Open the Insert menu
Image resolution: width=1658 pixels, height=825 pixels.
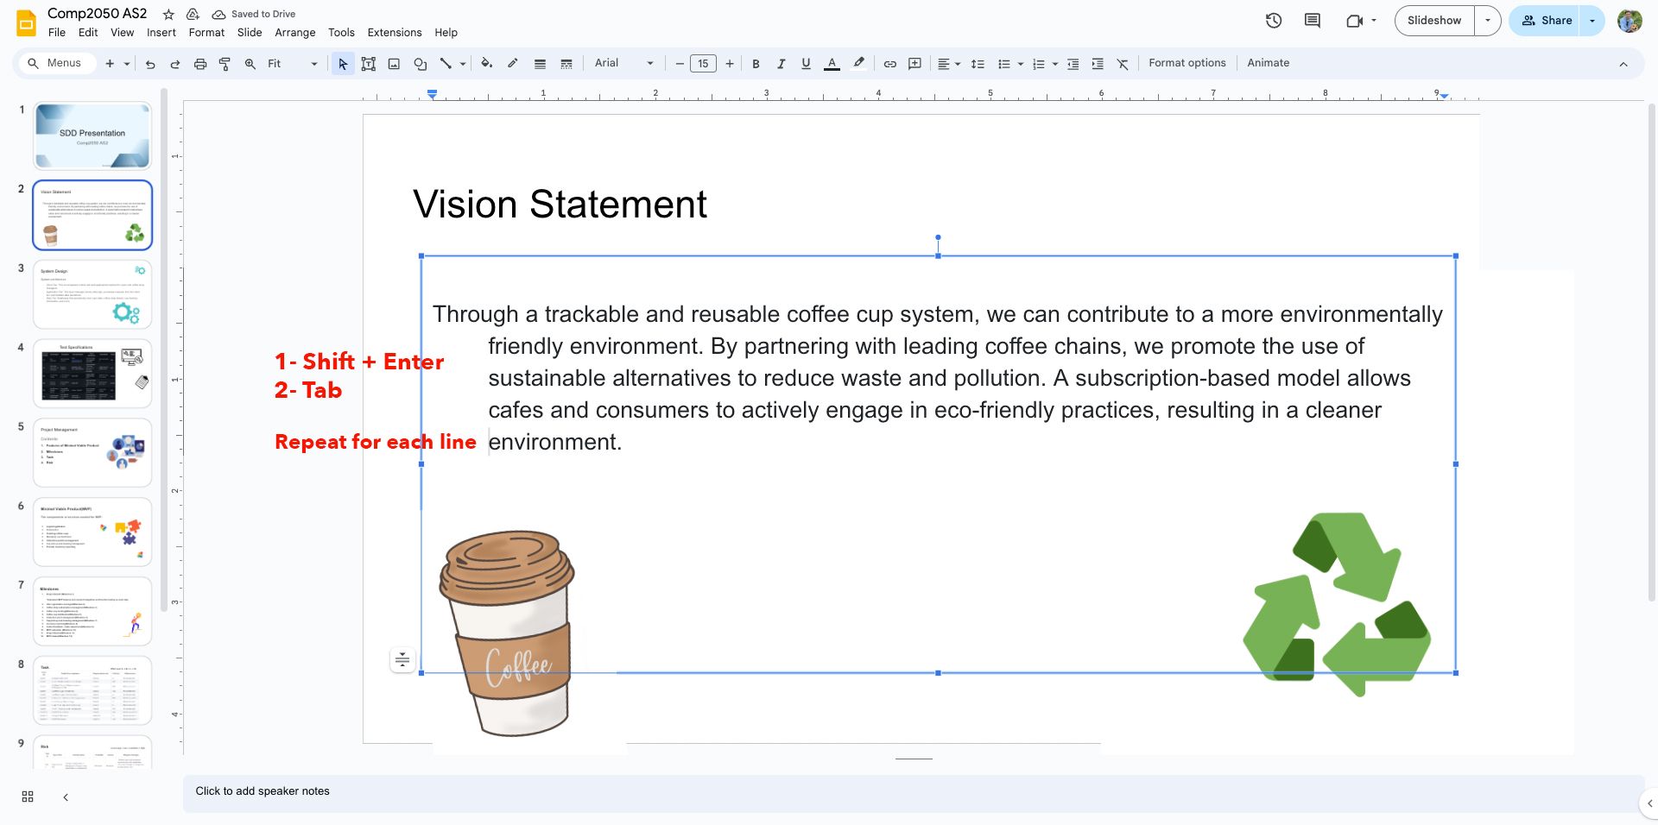[x=161, y=33]
